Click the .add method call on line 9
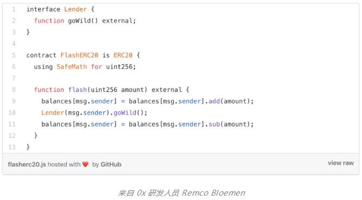Viewport: 362px width, 200px height. (214, 101)
